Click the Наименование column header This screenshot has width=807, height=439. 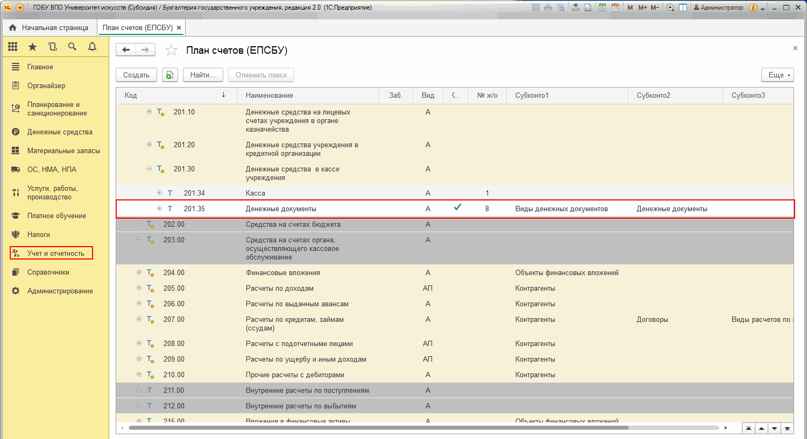[308, 95]
